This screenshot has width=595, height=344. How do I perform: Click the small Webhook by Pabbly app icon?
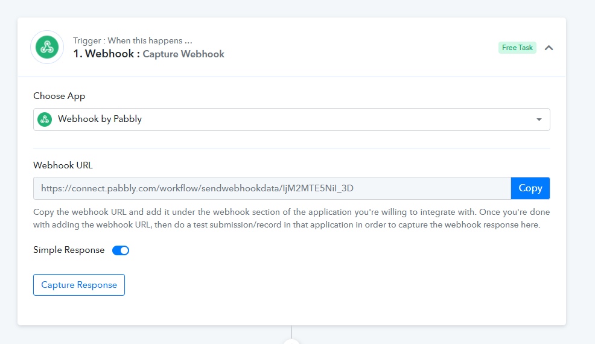coord(45,119)
